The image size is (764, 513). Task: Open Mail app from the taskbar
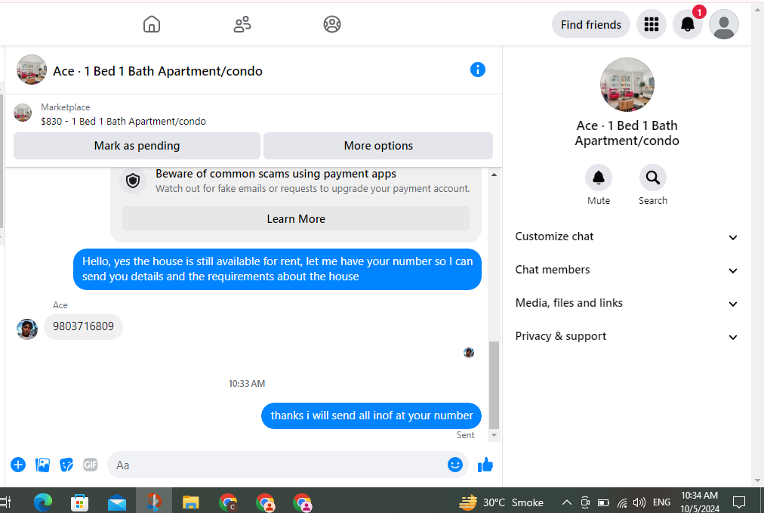(117, 502)
